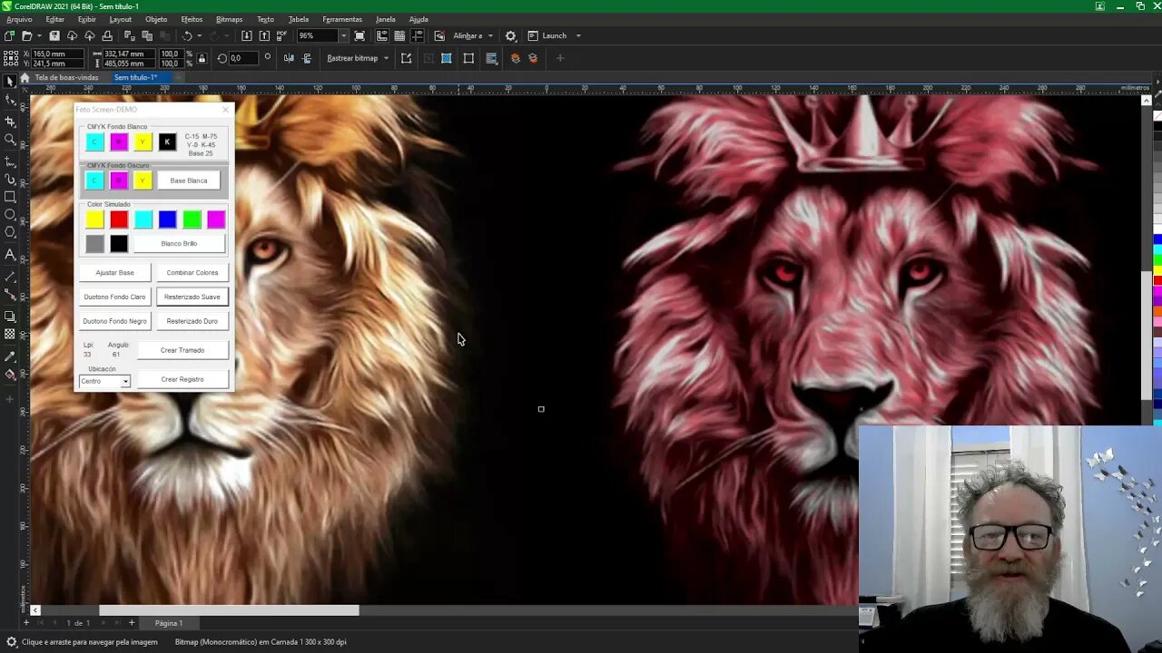
Task: Click the Full-screen preview icon
Action: (359, 36)
